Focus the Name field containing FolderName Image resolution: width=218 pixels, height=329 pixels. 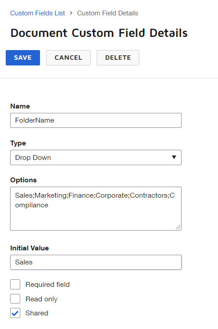coord(96,120)
